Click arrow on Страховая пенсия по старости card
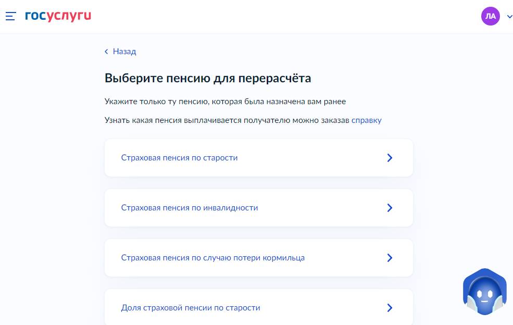513x325 pixels. (390, 158)
